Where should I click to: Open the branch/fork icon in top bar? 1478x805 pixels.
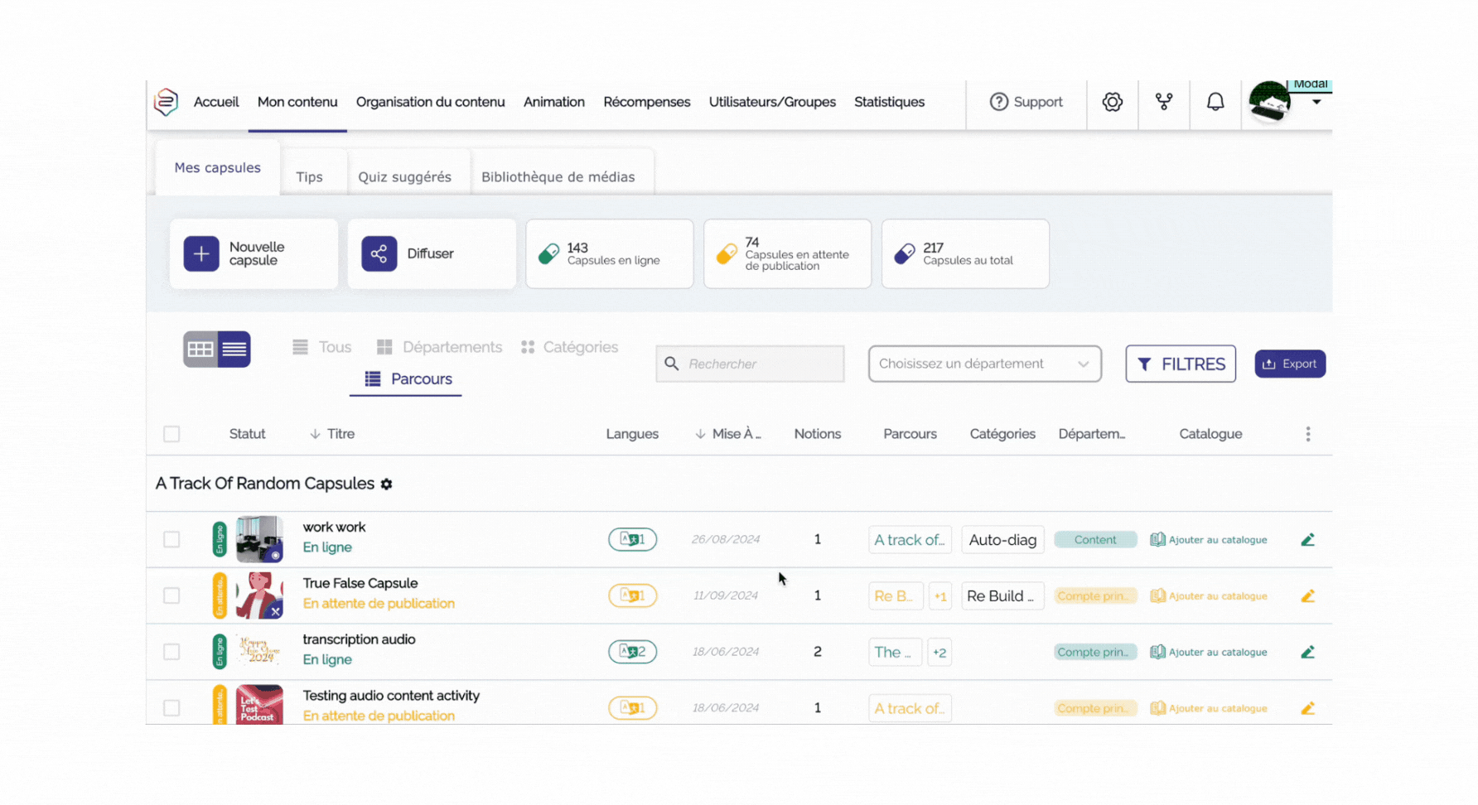[1163, 102]
